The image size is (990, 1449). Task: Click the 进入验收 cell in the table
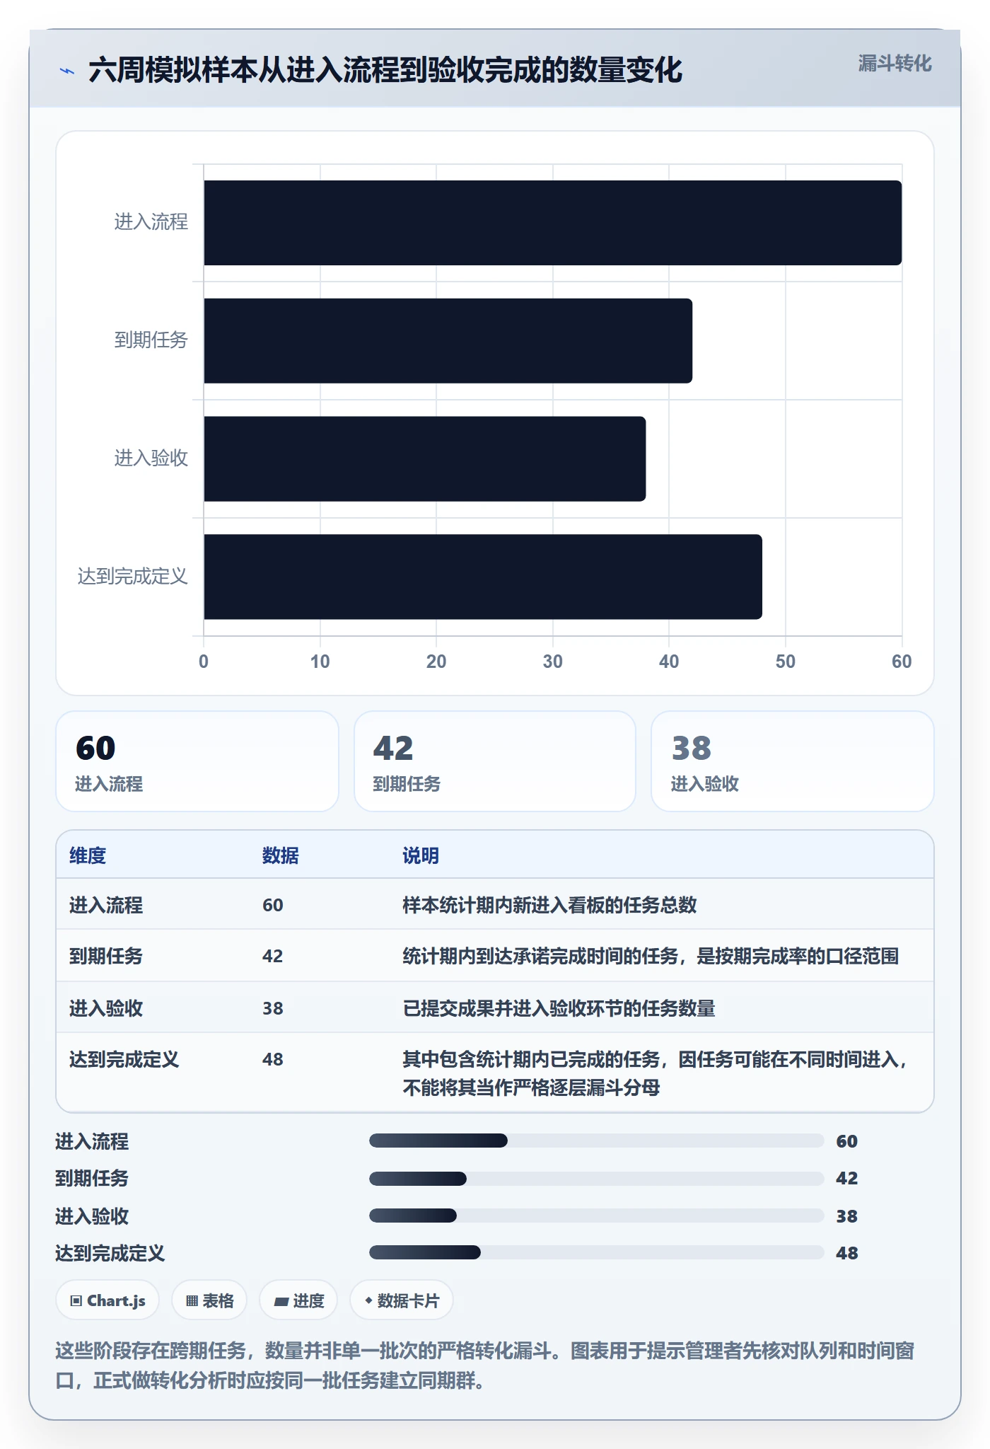click(106, 1008)
